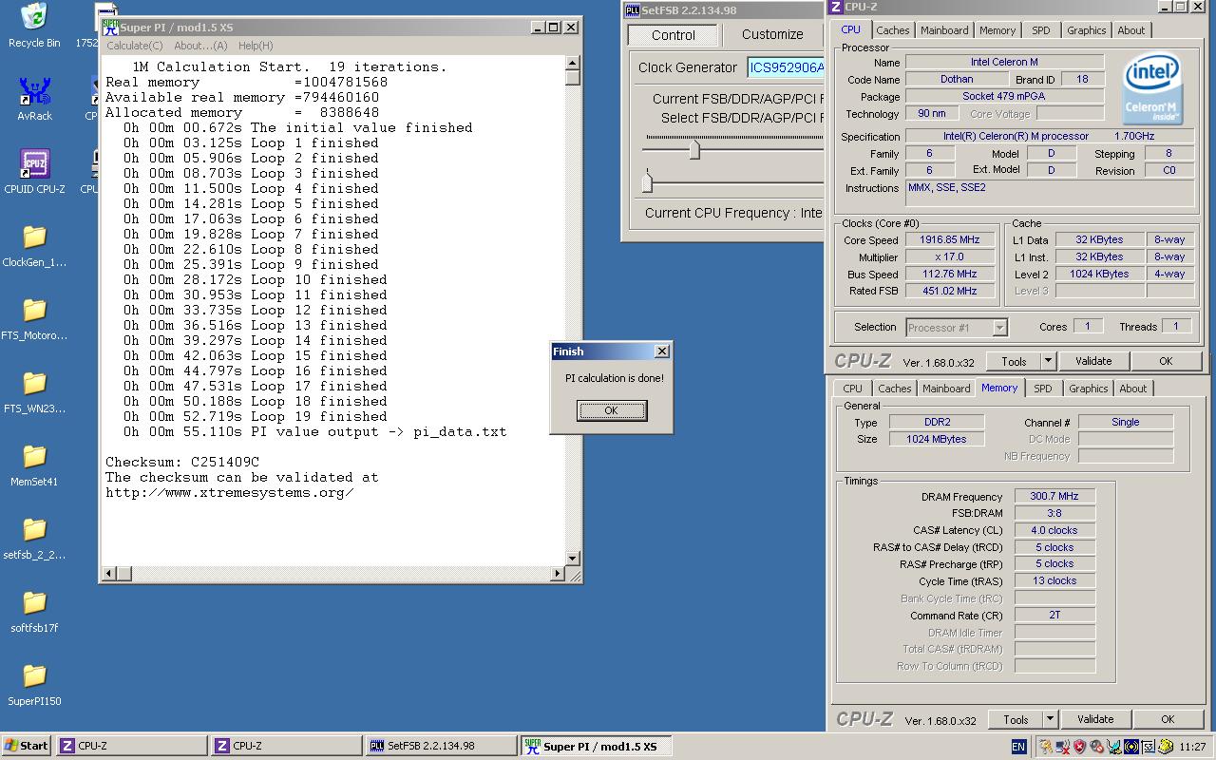1216x760 pixels.
Task: Click the http://www.xtremesystems.org/ text
Action: point(230,492)
